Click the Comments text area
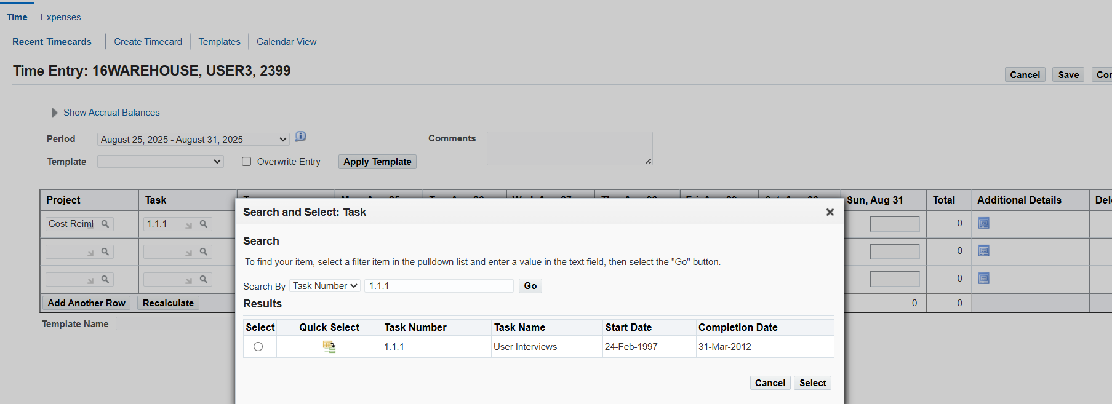Screen dimensions: 1112x404 click(569, 148)
